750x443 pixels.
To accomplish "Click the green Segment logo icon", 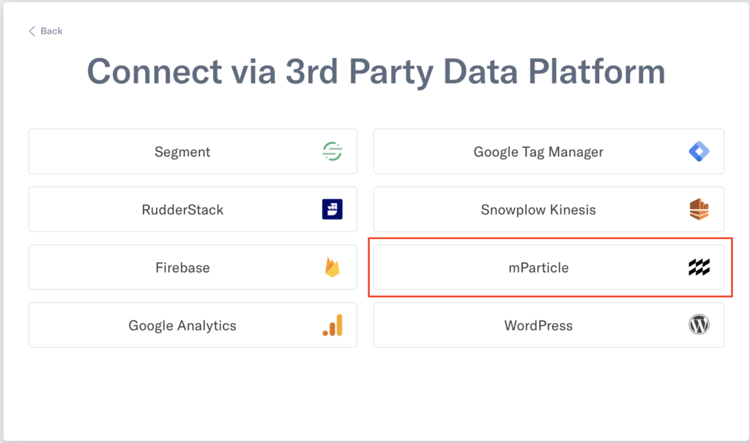I will [x=332, y=151].
